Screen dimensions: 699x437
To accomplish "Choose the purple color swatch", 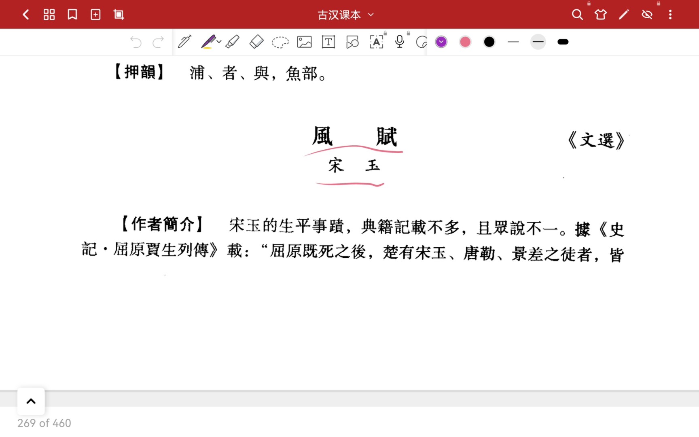I will pyautogui.click(x=441, y=42).
